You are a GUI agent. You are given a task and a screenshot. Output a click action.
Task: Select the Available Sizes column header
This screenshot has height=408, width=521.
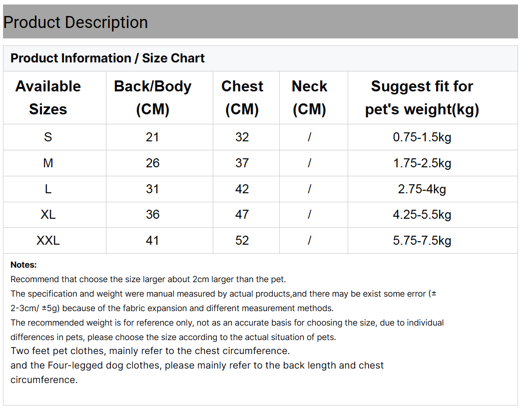point(48,98)
